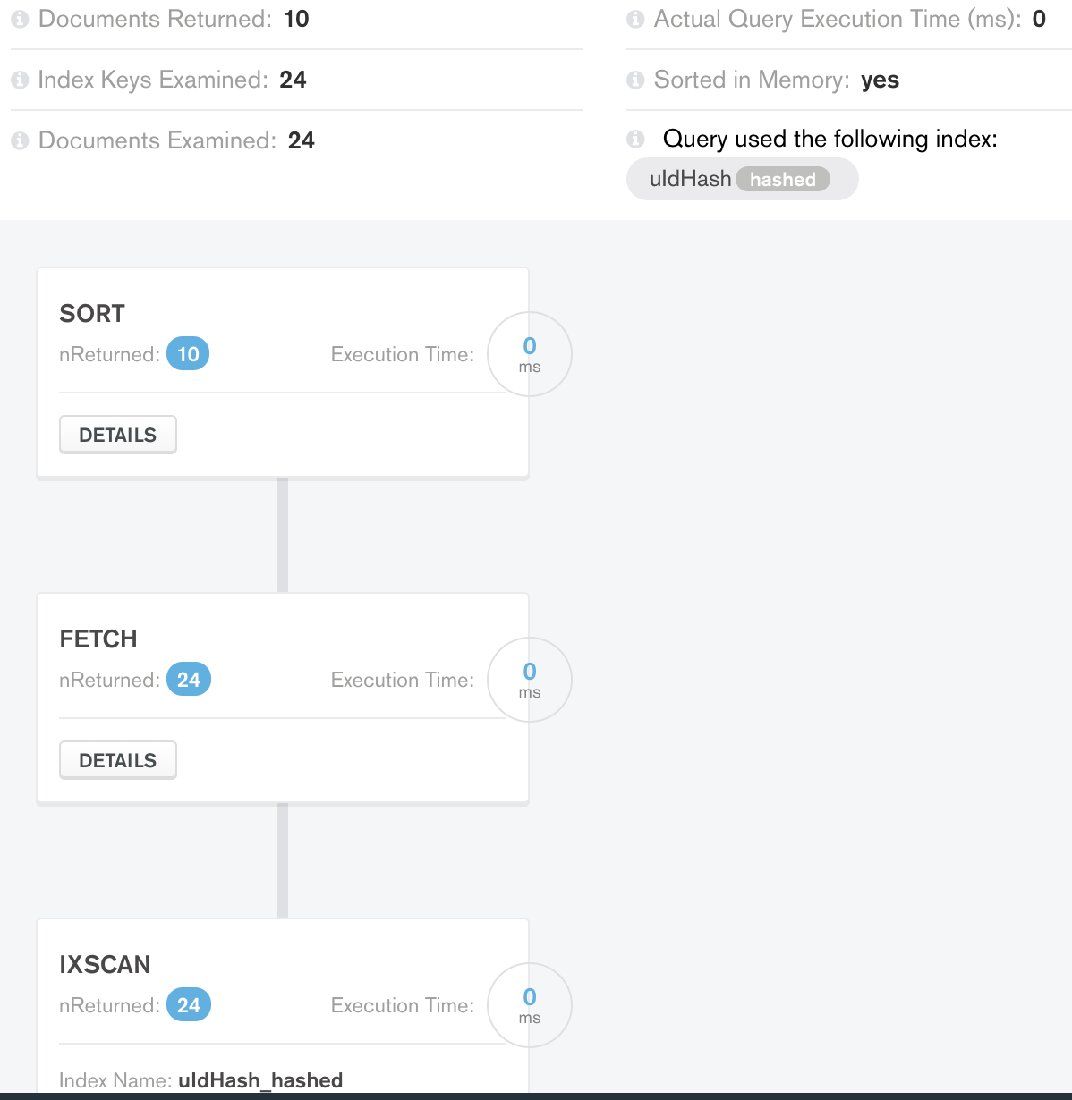Select the IXSCAN stage title
The width and height of the screenshot is (1072, 1100).
click(x=105, y=965)
